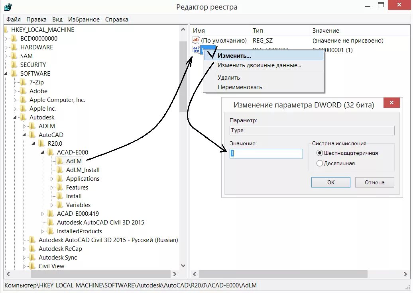Viewport: 413px width, 293px height.
Task: Select the Десятичная radio button
Action: tap(319, 163)
